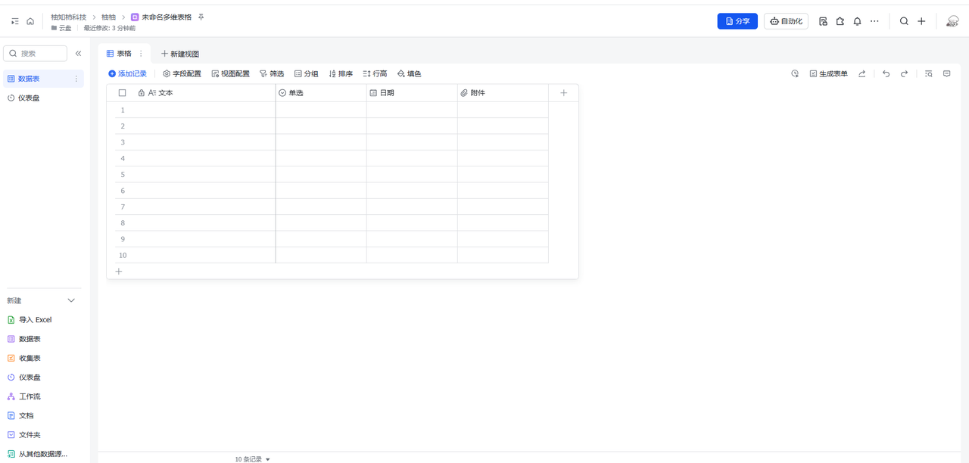Click the 新建视图 tab
The height and width of the screenshot is (463, 969).
click(x=180, y=54)
